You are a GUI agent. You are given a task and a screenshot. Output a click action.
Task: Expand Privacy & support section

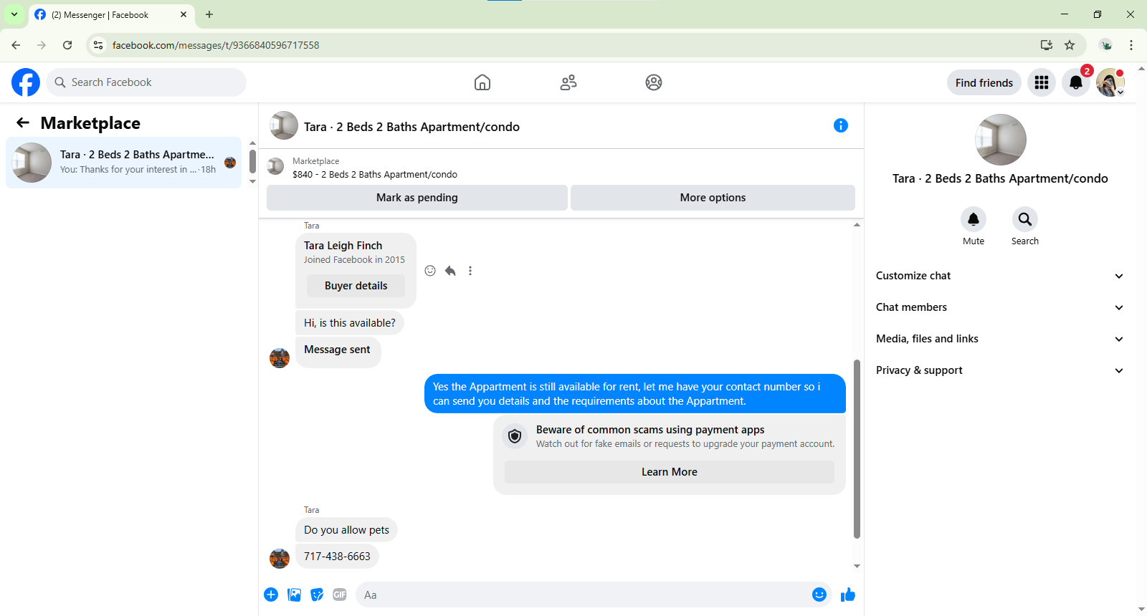[999, 370]
